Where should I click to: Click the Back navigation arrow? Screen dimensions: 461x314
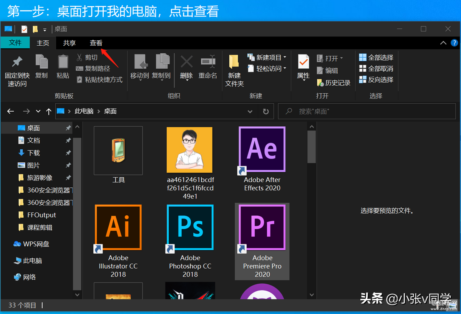[x=11, y=111]
